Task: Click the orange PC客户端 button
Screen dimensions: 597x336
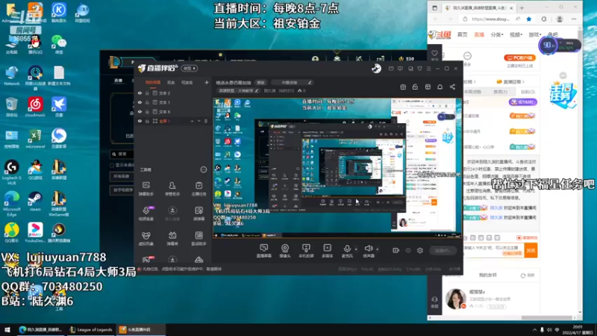Action: point(519,58)
